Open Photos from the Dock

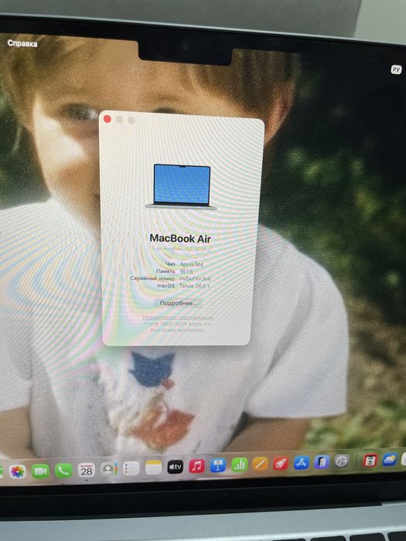(x=17, y=471)
